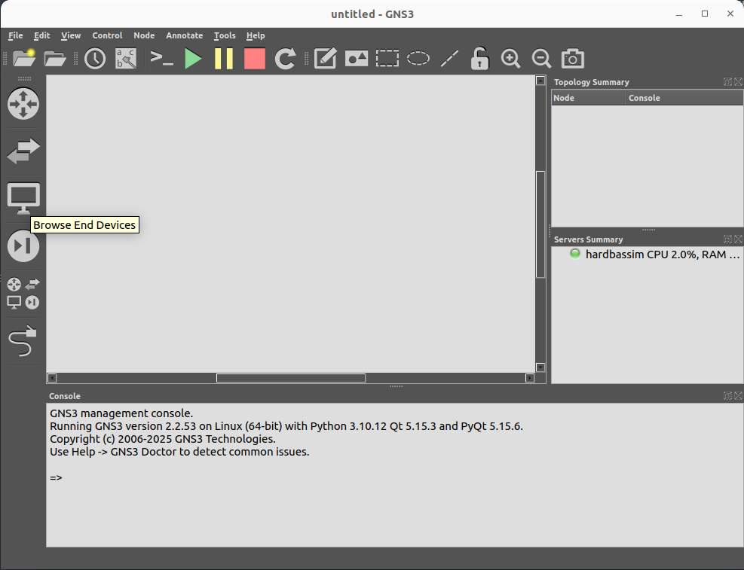Screen dimensions: 744x570
Task: Browse End Devices monitor icon
Action: pos(23,198)
